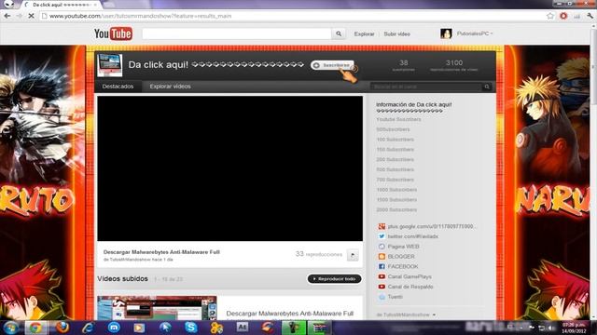This screenshot has width=597, height=335.
Task: Click '2000 Subscribers' in the sidebar
Action: 396,209
